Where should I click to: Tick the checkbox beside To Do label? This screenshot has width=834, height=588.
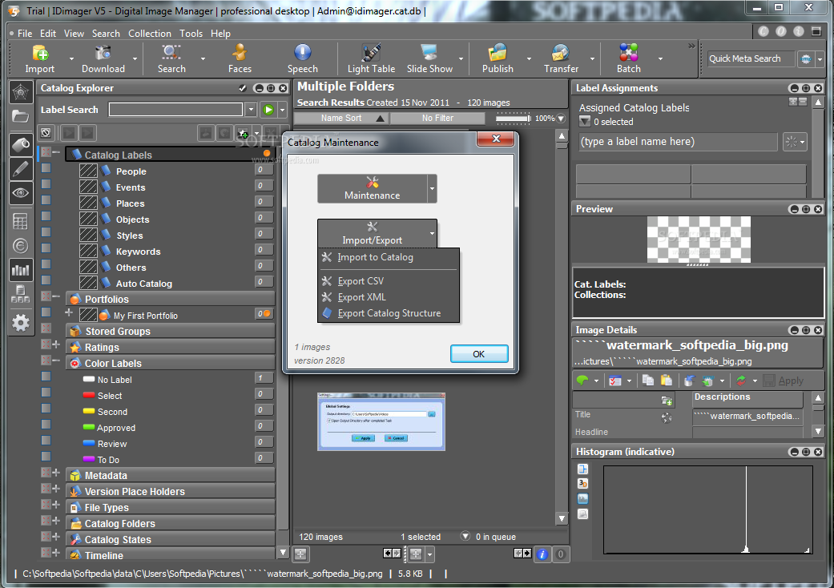click(46, 456)
